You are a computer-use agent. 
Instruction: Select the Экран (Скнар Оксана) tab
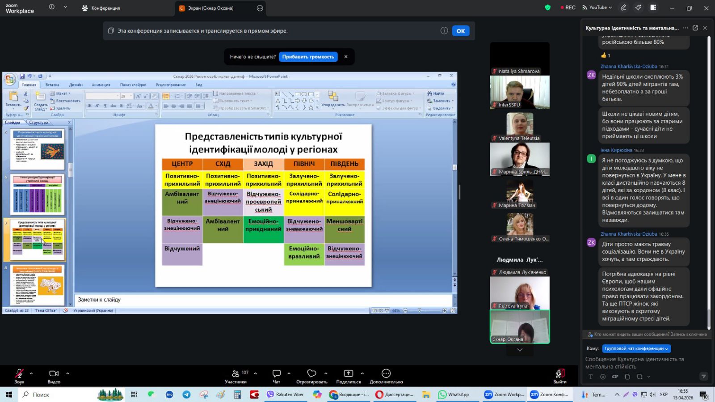tap(210, 8)
